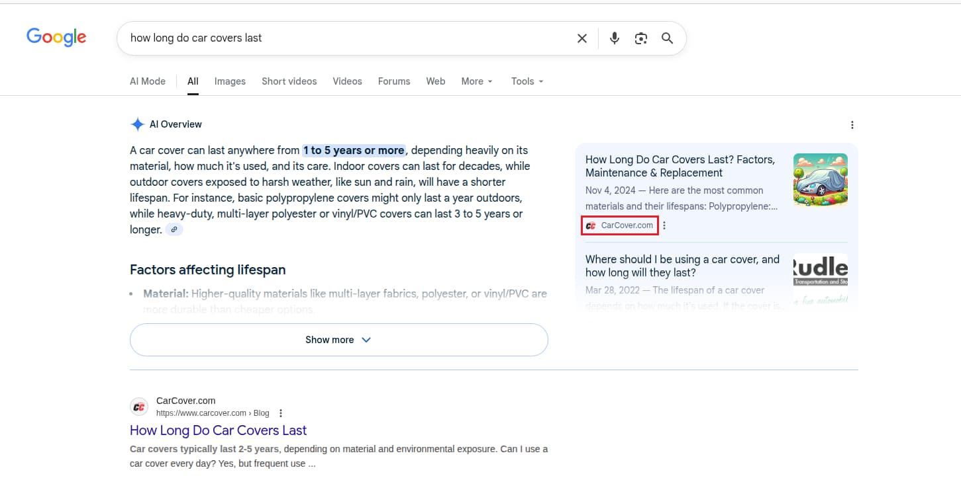Expand the More search filters dropdown
Image resolution: width=961 pixels, height=478 pixels.
tap(476, 81)
